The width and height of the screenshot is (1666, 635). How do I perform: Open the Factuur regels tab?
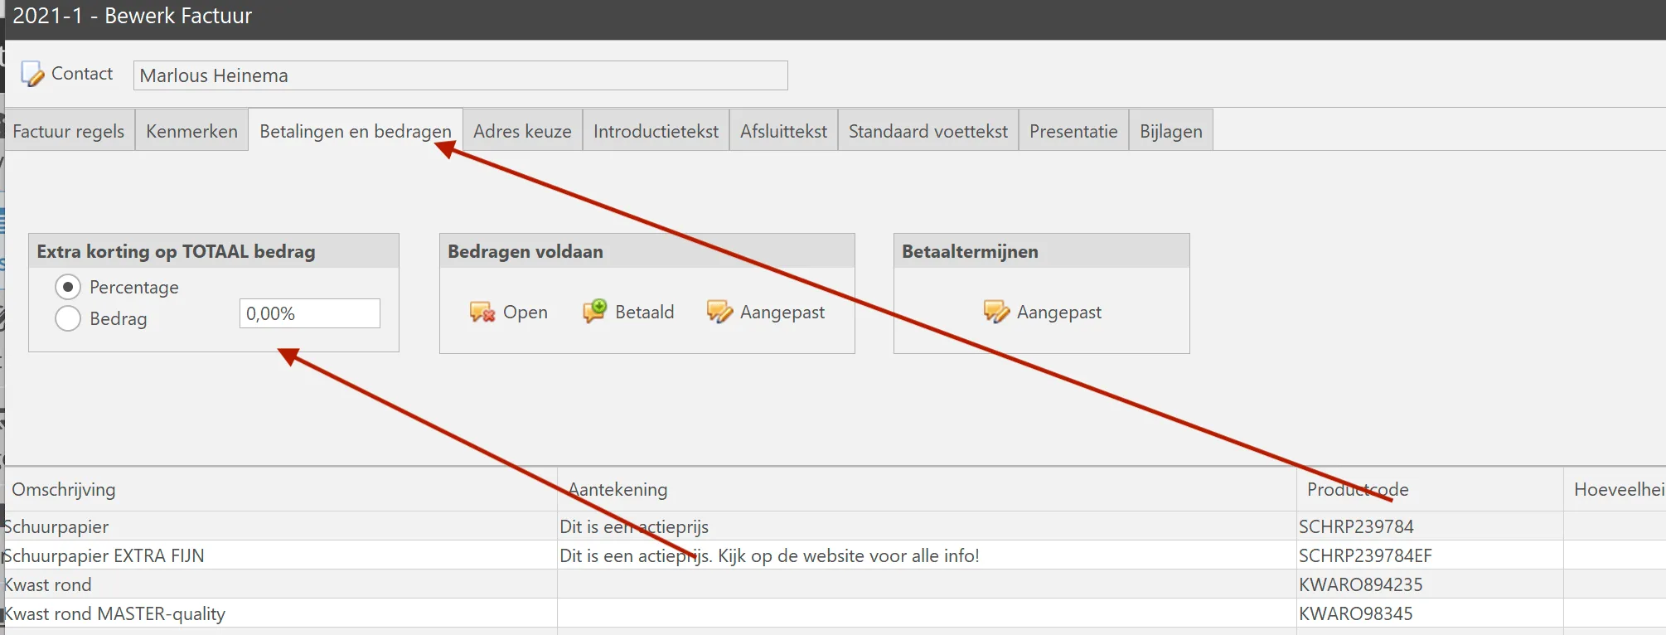(69, 131)
